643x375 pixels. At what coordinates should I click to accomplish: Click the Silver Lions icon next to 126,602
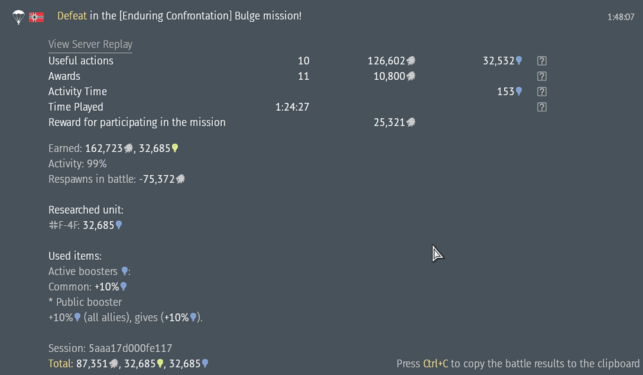410,60
